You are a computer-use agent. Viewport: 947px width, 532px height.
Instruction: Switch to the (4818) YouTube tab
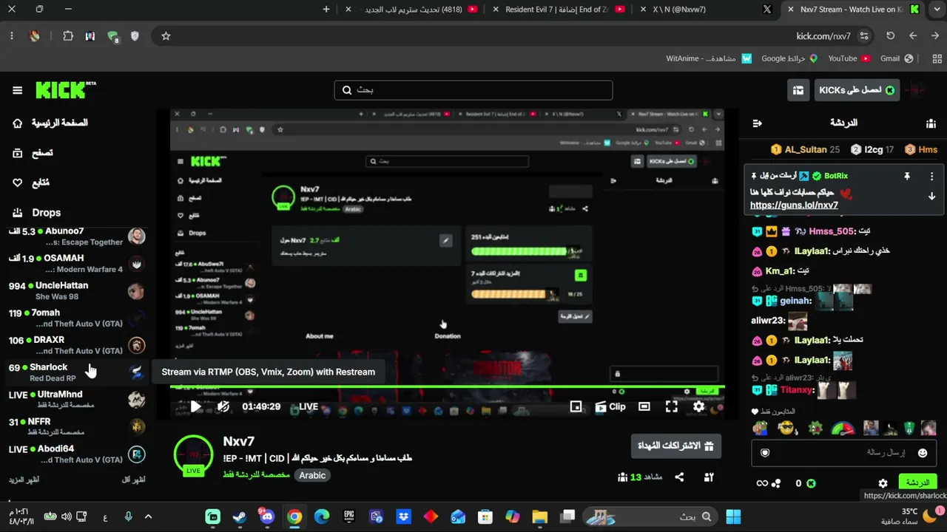(x=413, y=10)
